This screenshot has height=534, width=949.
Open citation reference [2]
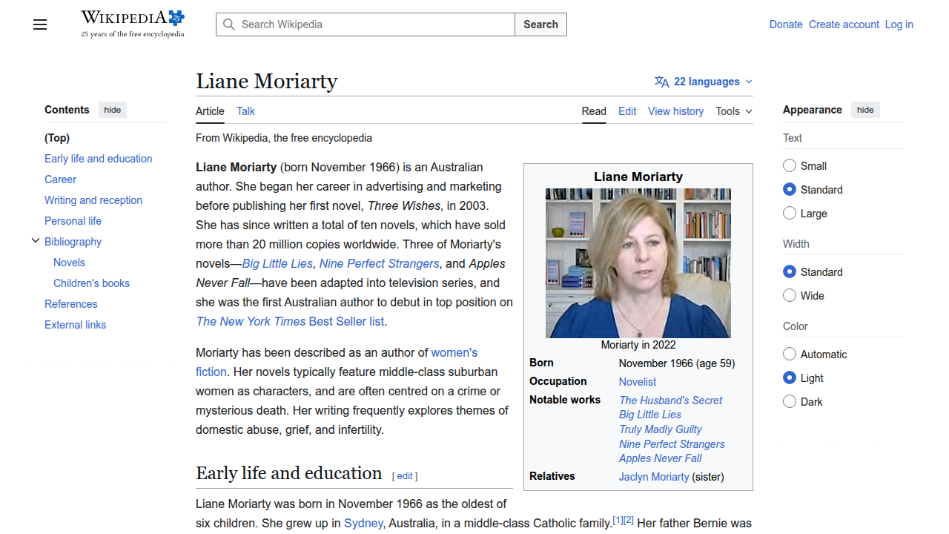pyautogui.click(x=629, y=520)
